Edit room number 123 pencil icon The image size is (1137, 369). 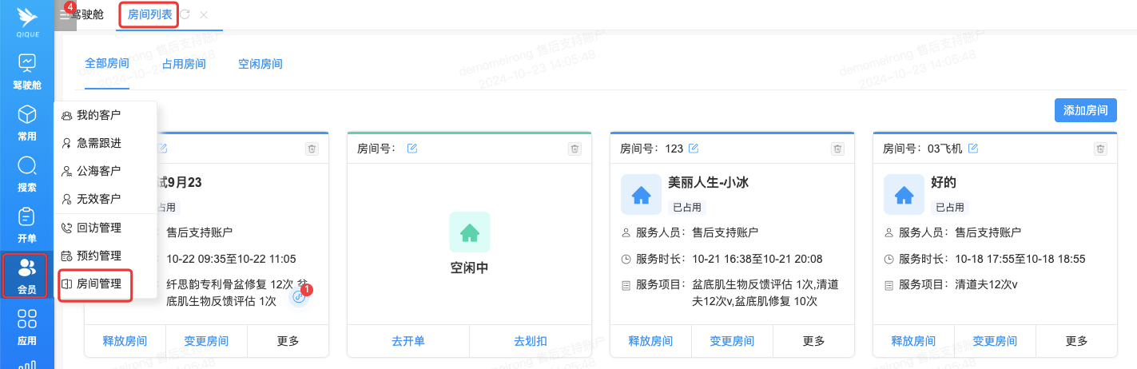694,149
